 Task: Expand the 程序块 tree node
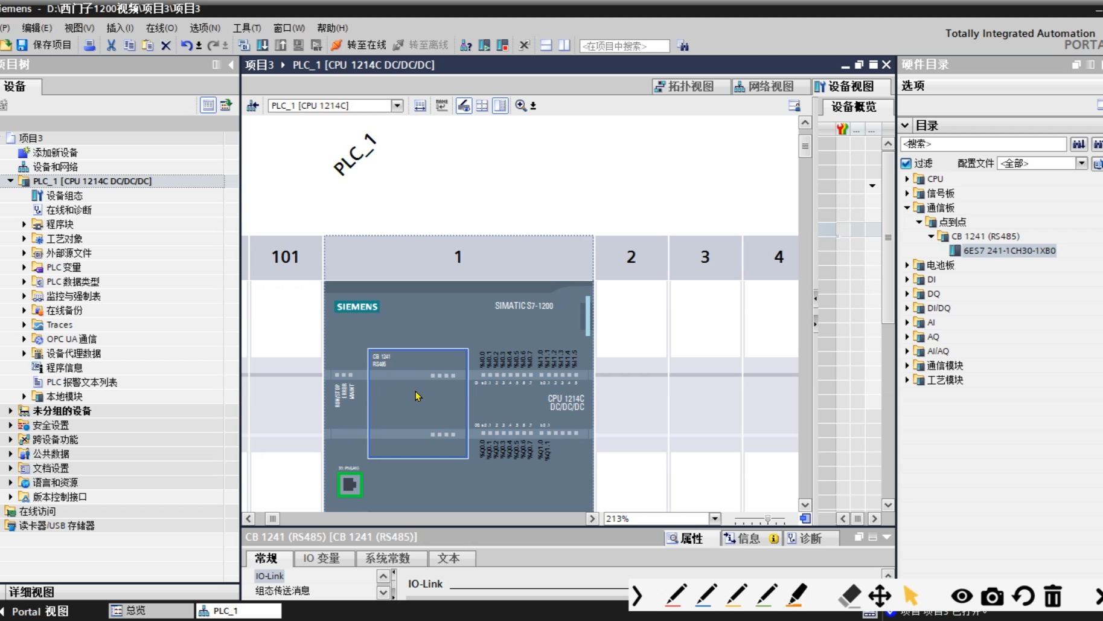pos(24,224)
